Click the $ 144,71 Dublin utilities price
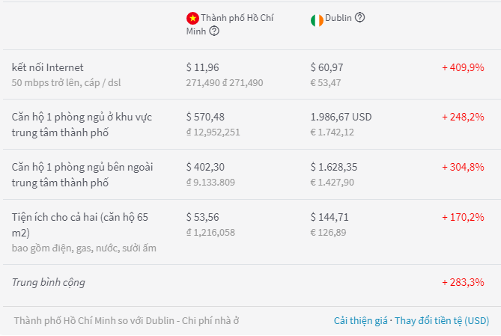 pos(330,217)
